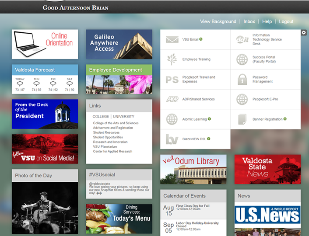Click ADP/Shared Services link text

(x=198, y=99)
